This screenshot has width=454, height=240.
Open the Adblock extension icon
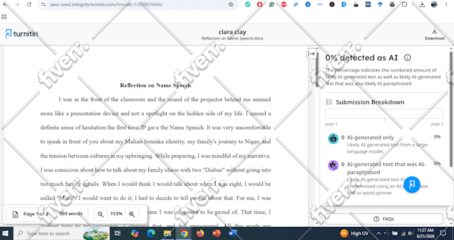click(284, 5)
